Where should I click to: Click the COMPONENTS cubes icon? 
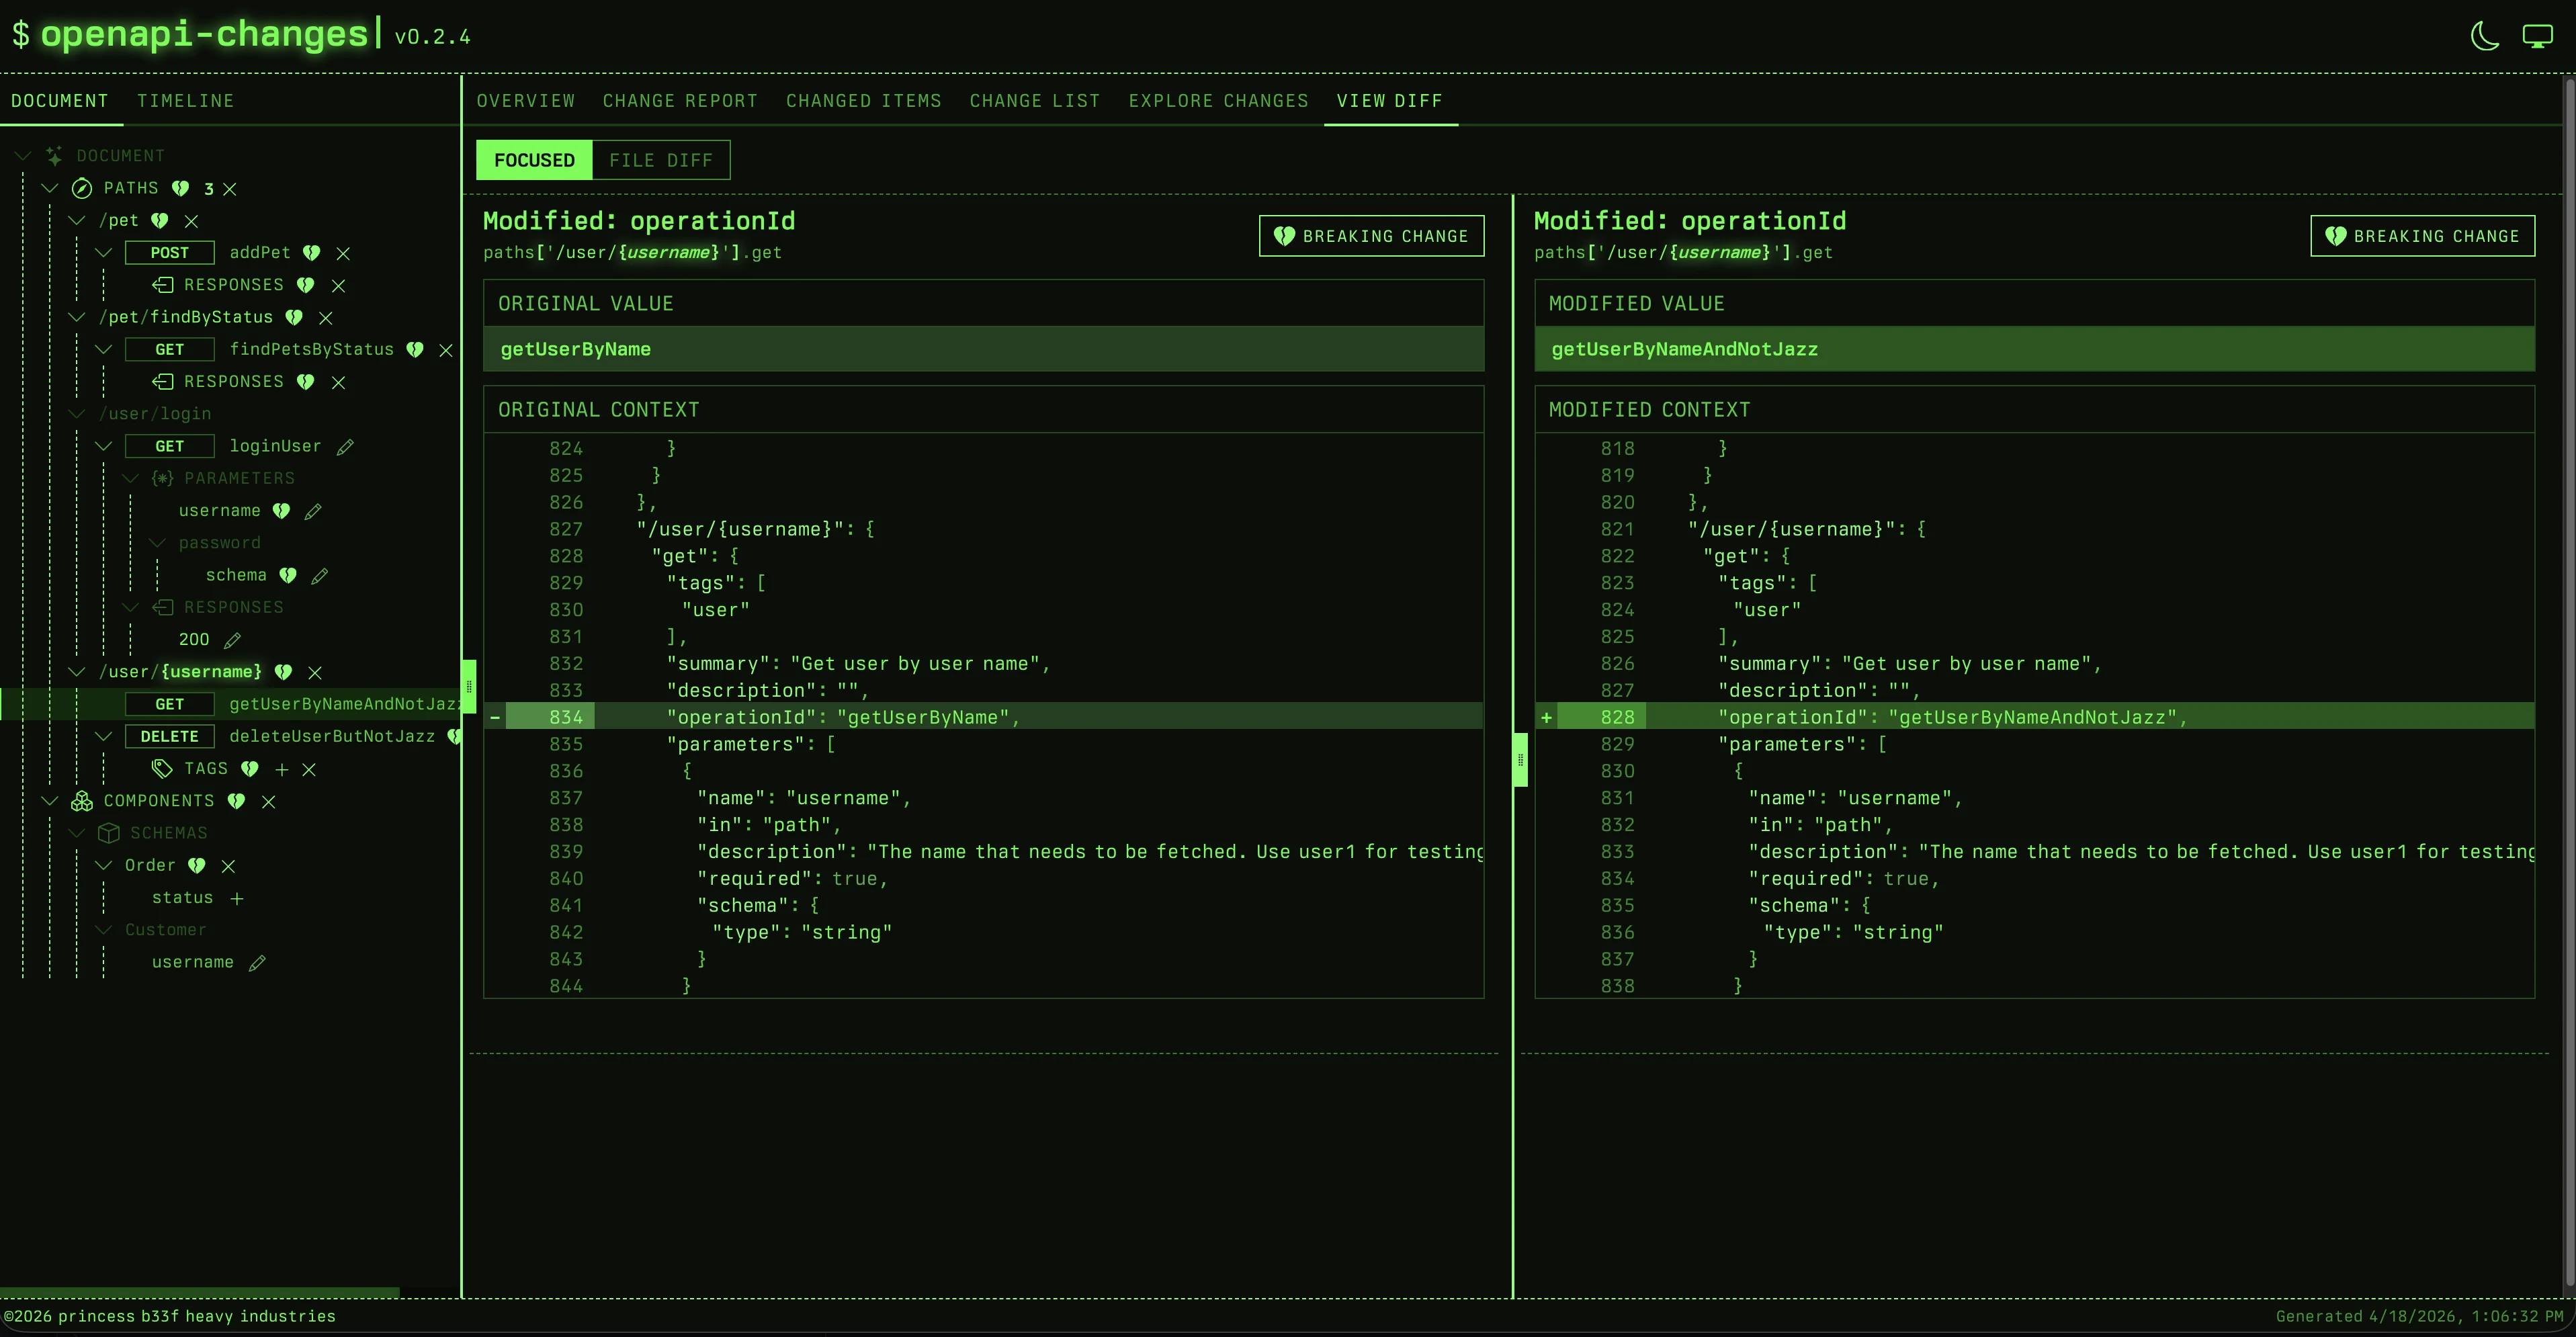click(82, 801)
